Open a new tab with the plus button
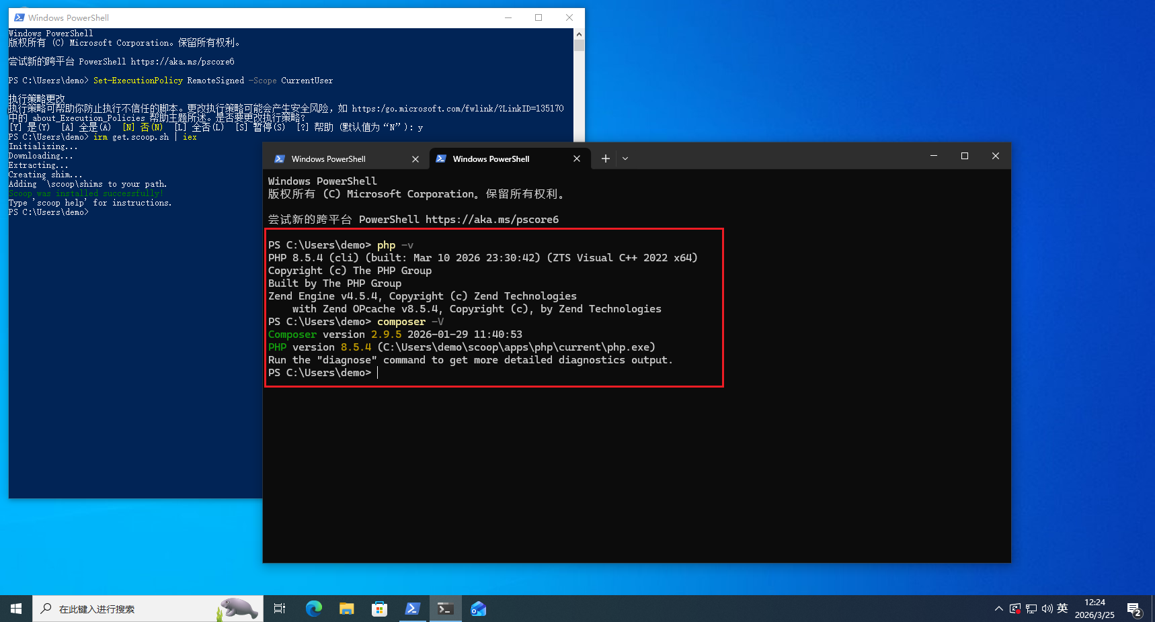The width and height of the screenshot is (1155, 622). tap(605, 159)
